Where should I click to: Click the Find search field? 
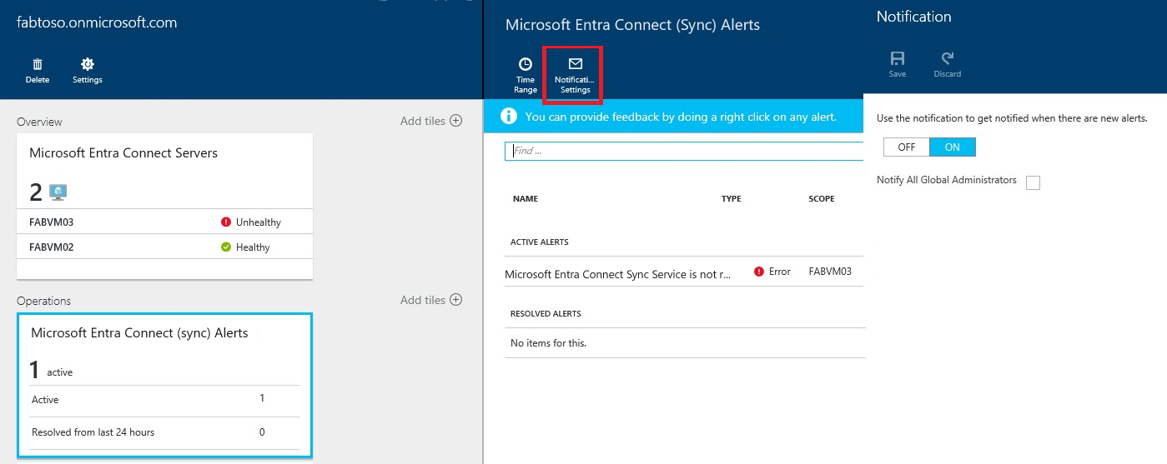coord(684,151)
